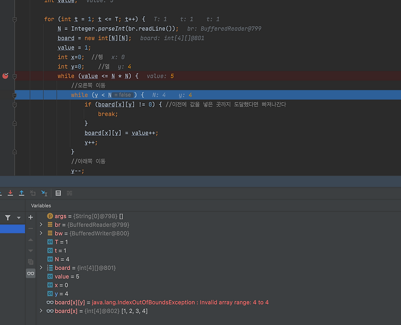Image resolution: width=401 pixels, height=325 pixels.
Task: Click Trace Current Stream Chain icon
Action: pyautogui.click(x=70, y=193)
